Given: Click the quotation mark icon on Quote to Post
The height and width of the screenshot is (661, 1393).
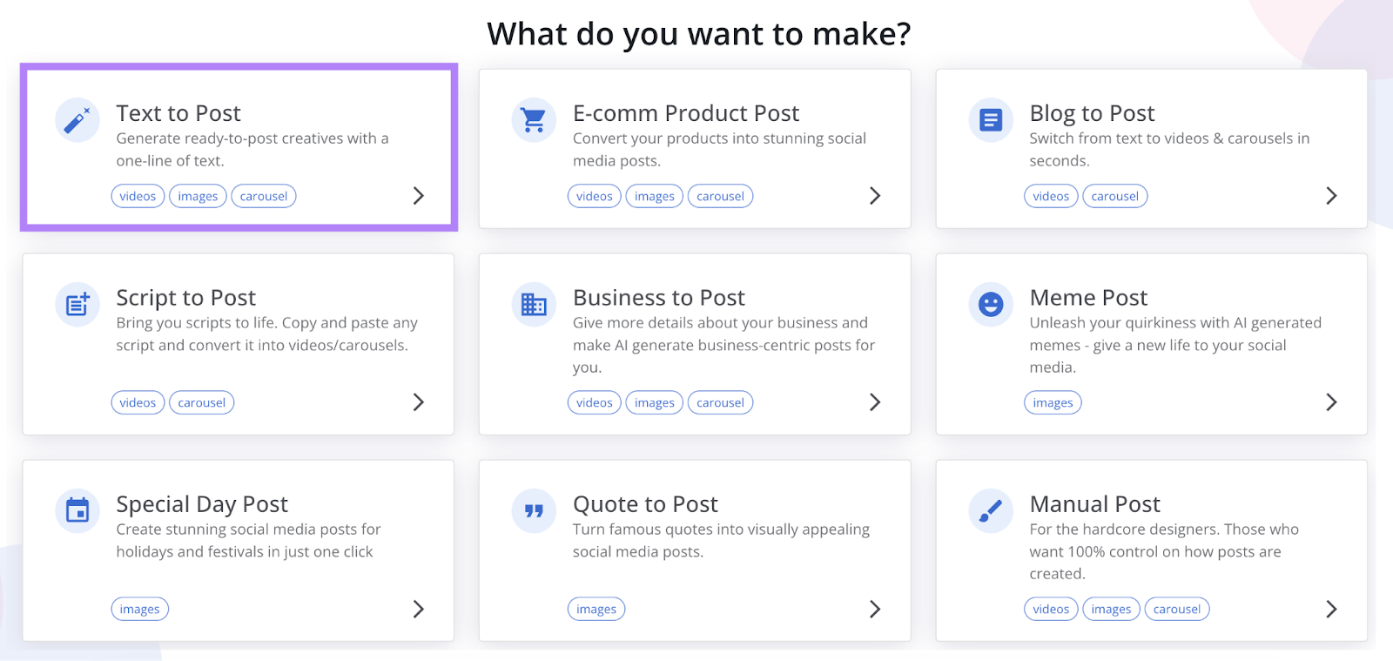Looking at the screenshot, I should (534, 511).
